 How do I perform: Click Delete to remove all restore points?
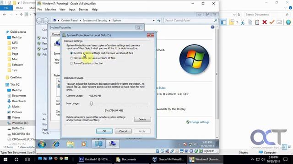point(142,119)
